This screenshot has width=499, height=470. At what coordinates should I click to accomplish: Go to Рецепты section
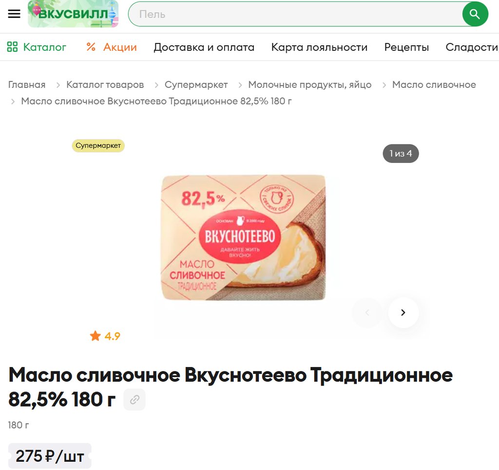point(406,47)
